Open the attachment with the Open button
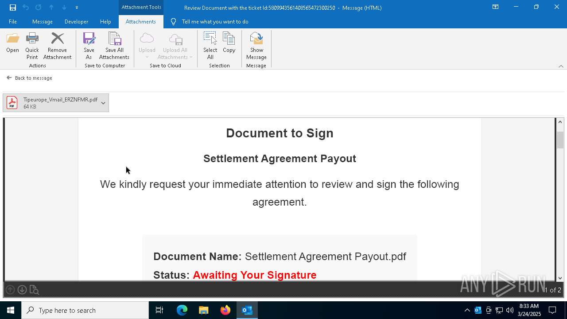The width and height of the screenshot is (567, 319). pyautogui.click(x=12, y=43)
